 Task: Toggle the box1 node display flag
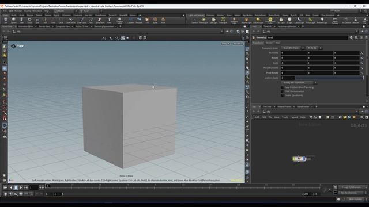click(304, 159)
